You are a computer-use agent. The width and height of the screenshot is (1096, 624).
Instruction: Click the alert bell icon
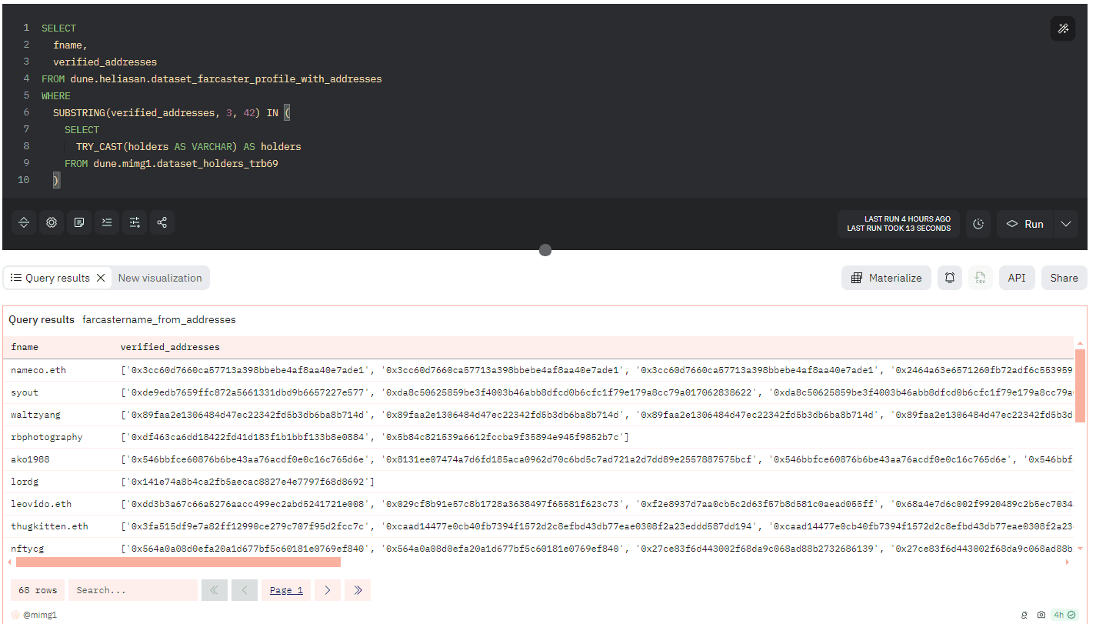[950, 278]
